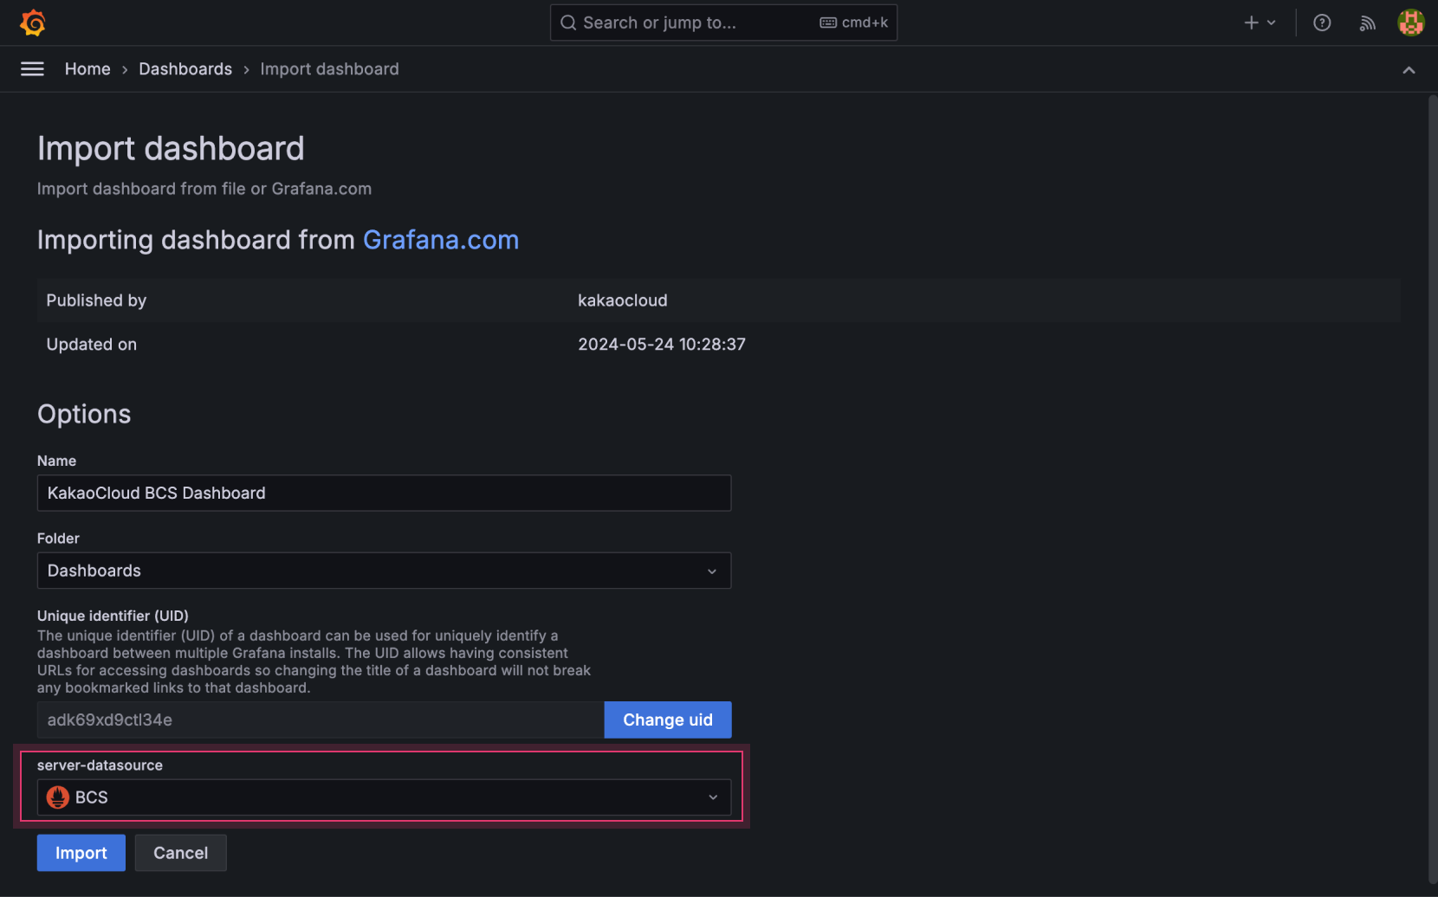Screen dimensions: 1438x897
Task: Open the help question mark icon
Action: click(1322, 23)
